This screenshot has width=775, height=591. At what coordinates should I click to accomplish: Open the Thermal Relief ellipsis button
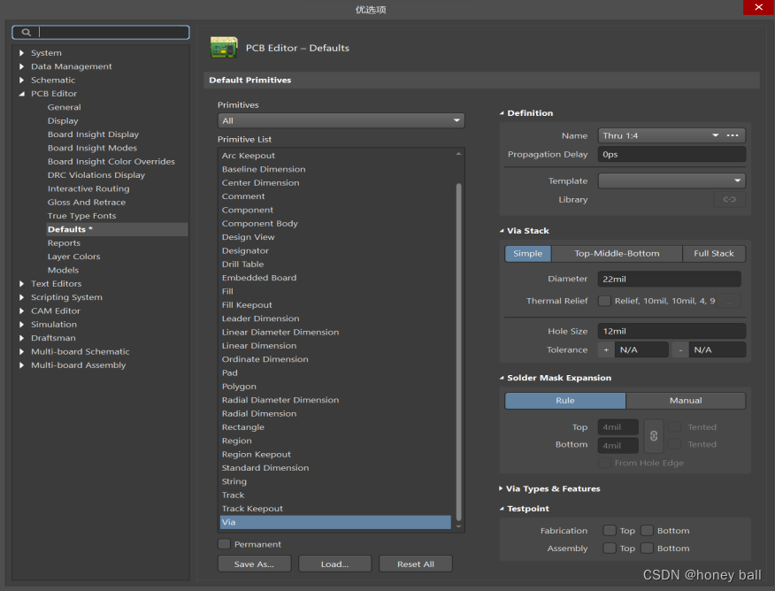pyautogui.click(x=728, y=301)
